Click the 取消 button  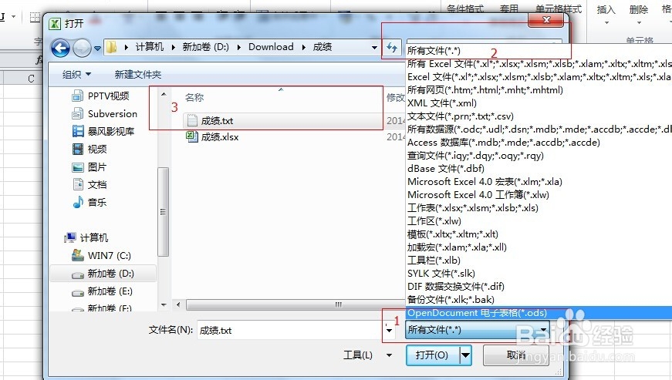click(516, 355)
